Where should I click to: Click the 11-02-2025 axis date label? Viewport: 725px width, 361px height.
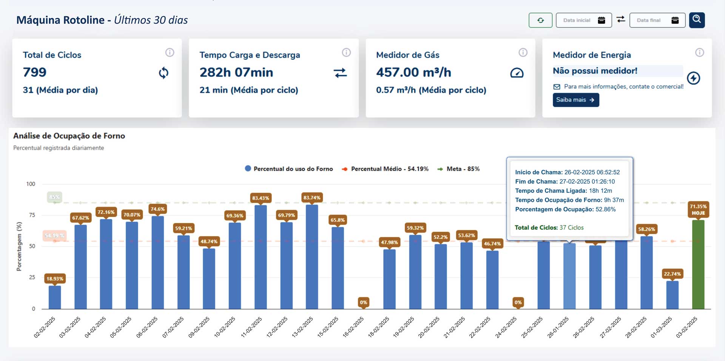point(252,327)
